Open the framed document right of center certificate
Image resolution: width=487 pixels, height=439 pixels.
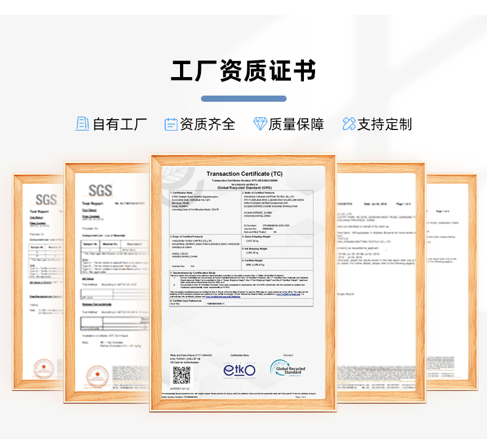[x=381, y=282]
